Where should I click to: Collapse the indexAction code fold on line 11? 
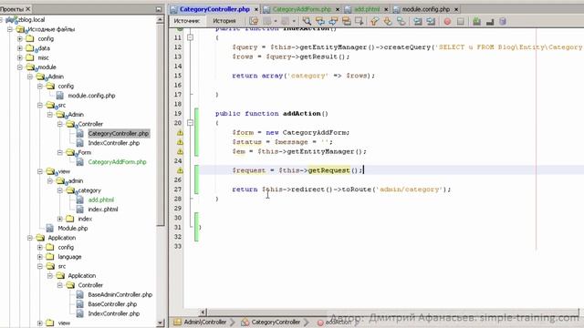pos(191,37)
